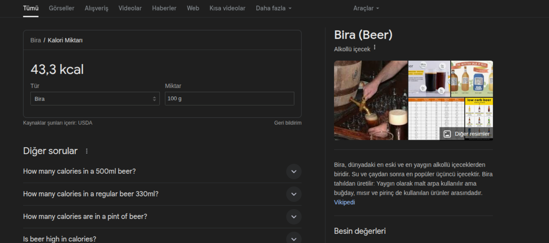Image resolution: width=549 pixels, height=243 pixels.
Task: Switch to the Videolar tab
Action: pyautogui.click(x=130, y=8)
